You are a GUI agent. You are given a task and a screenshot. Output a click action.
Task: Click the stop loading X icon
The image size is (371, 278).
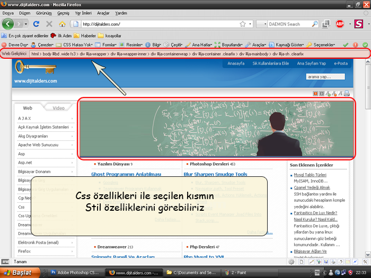49,24
